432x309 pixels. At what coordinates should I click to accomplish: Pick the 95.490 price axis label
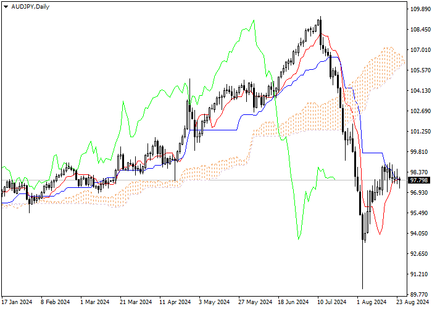click(419, 213)
